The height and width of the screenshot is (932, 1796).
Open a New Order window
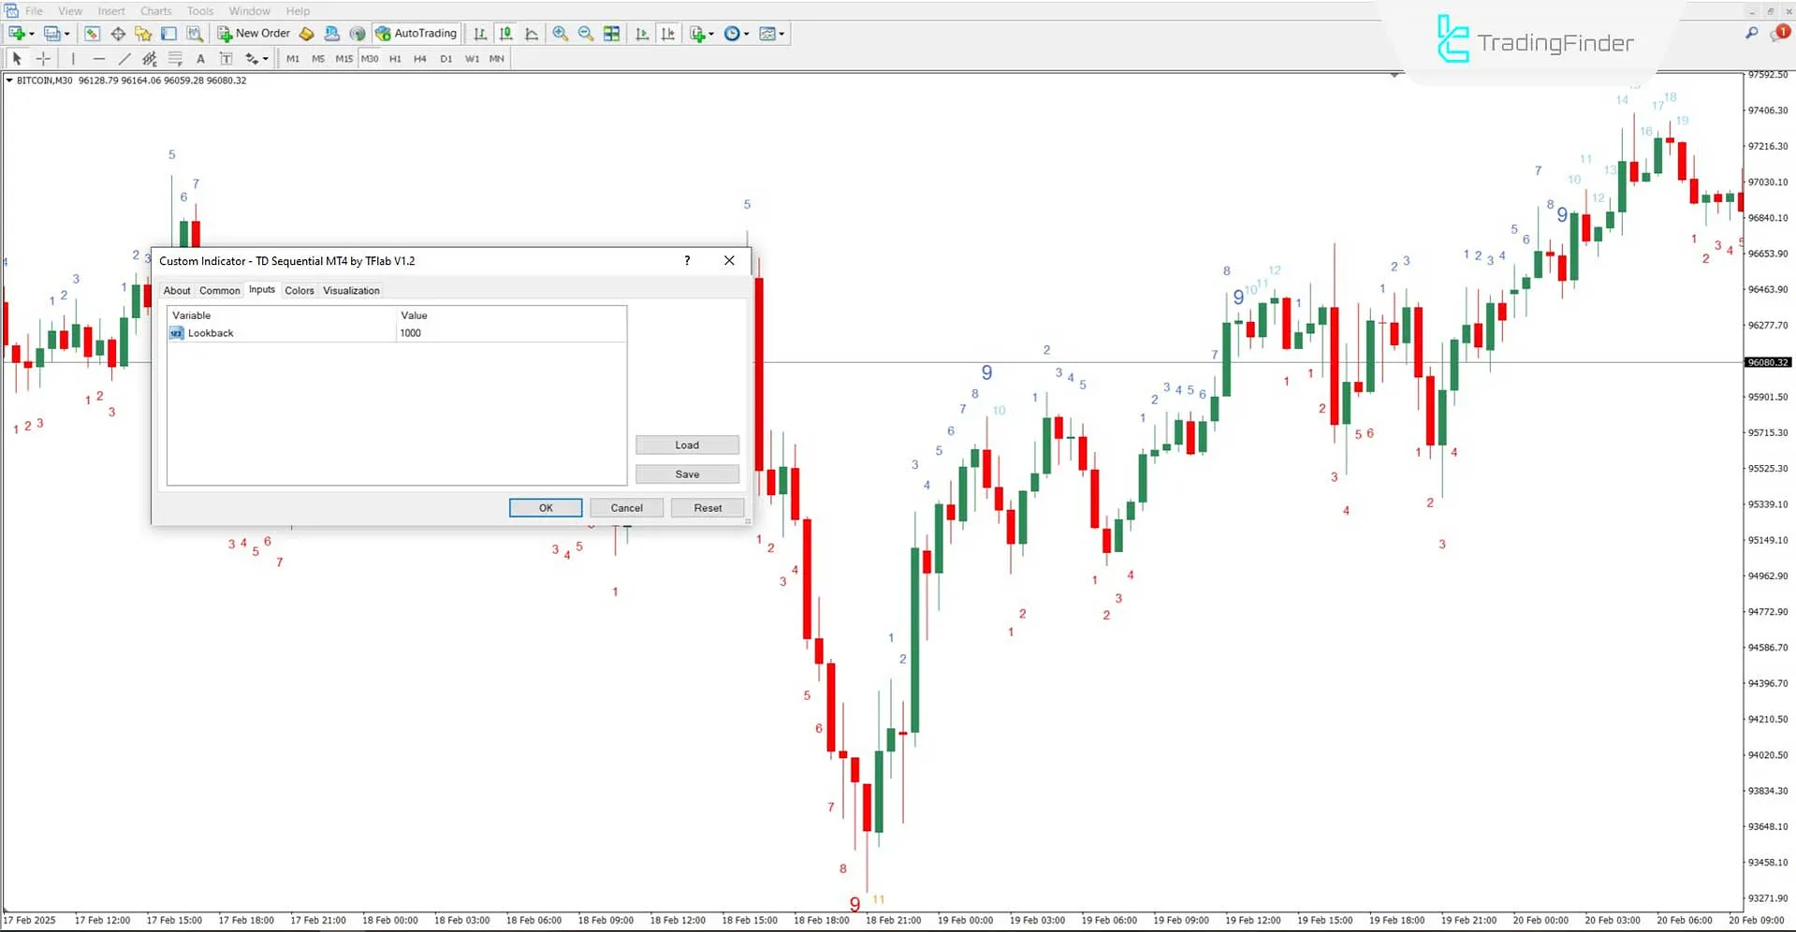(x=253, y=33)
